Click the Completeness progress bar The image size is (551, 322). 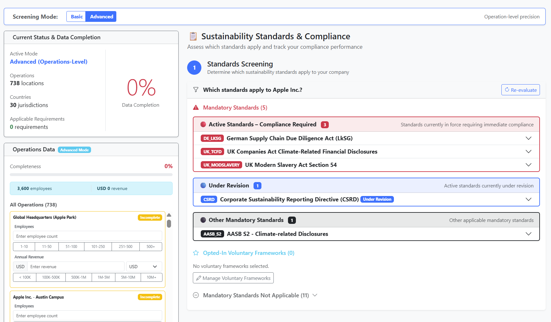(x=91, y=174)
